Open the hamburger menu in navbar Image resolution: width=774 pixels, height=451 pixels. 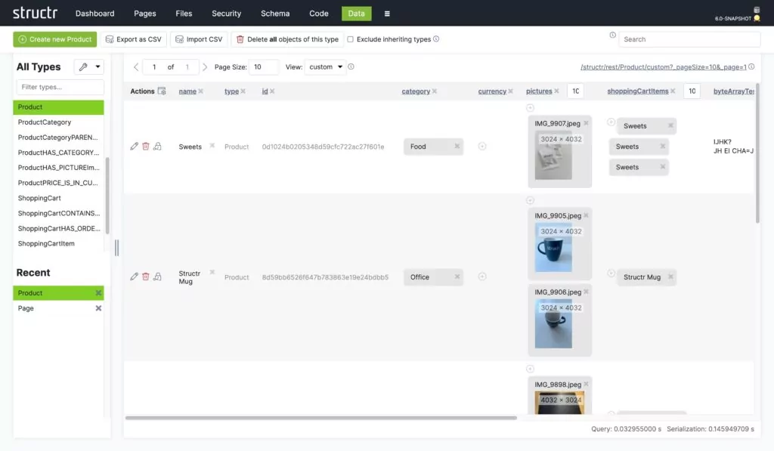387,14
